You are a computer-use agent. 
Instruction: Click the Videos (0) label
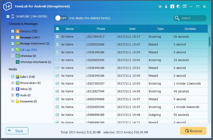(x=26, y=89)
